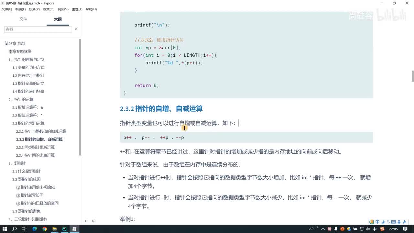Viewport: 414px width, 233px height.
Task: Open the 主题(T) menu
Action: tap(77, 9)
